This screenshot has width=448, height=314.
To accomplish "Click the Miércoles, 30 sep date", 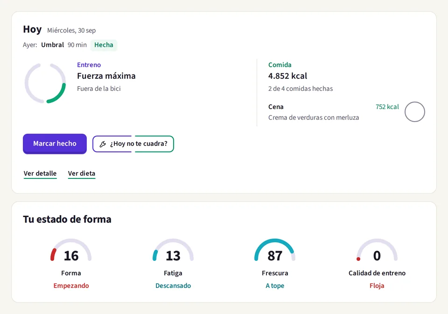I will [71, 31].
